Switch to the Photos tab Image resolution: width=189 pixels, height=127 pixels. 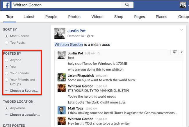point(74,17)
